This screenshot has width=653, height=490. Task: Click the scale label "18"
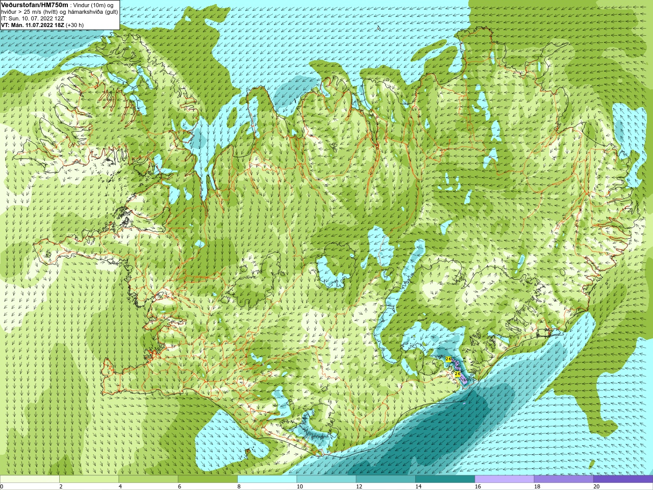pos(537,486)
